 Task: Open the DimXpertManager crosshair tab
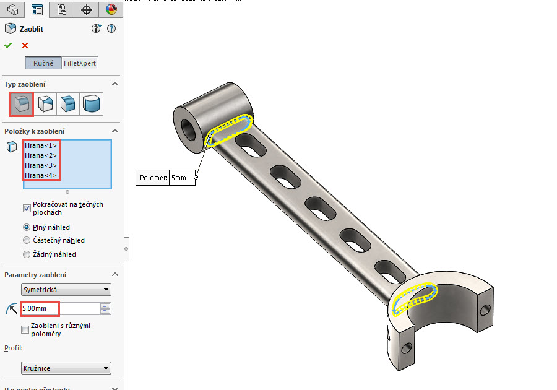[x=87, y=9]
